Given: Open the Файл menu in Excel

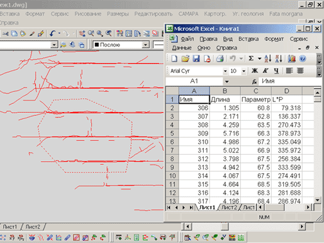Looking at the screenshot, I should [187, 39].
